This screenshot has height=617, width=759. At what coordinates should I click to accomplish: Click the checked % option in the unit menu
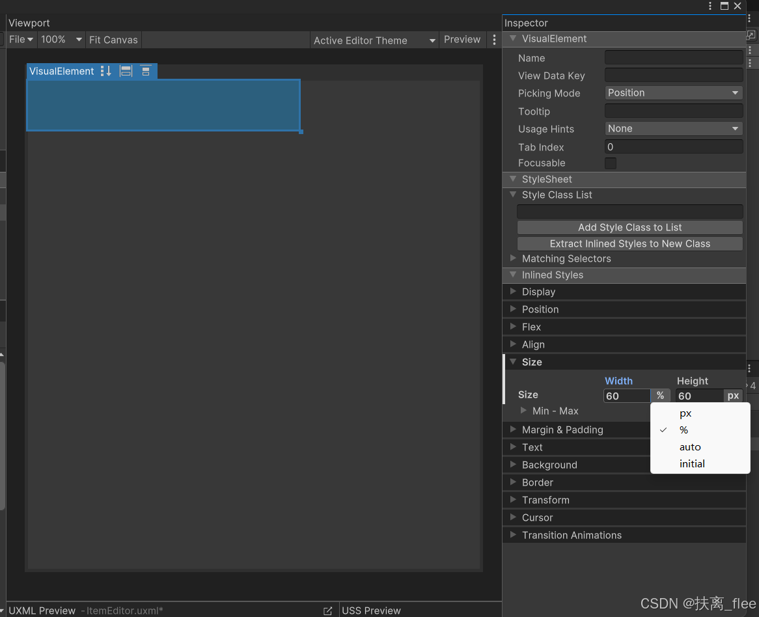(683, 430)
